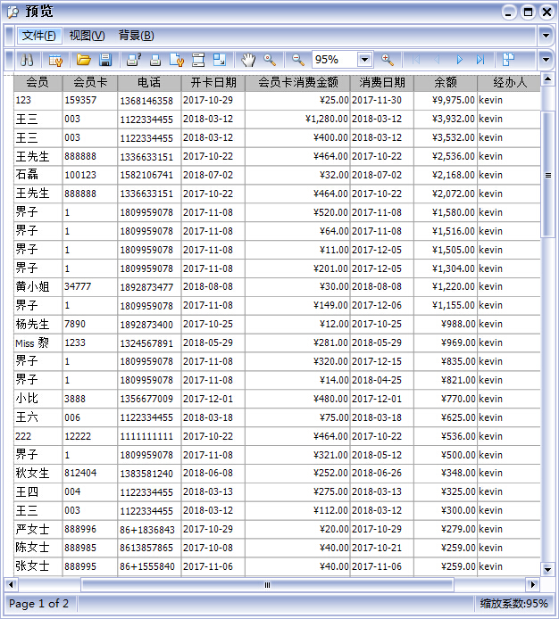Viewport: 559px width, 619px height.
Task: Expand the menu bar options arrow
Action: pyautogui.click(x=546, y=36)
